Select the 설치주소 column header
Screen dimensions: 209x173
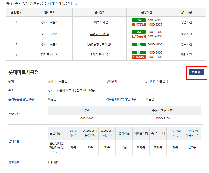[49, 12]
